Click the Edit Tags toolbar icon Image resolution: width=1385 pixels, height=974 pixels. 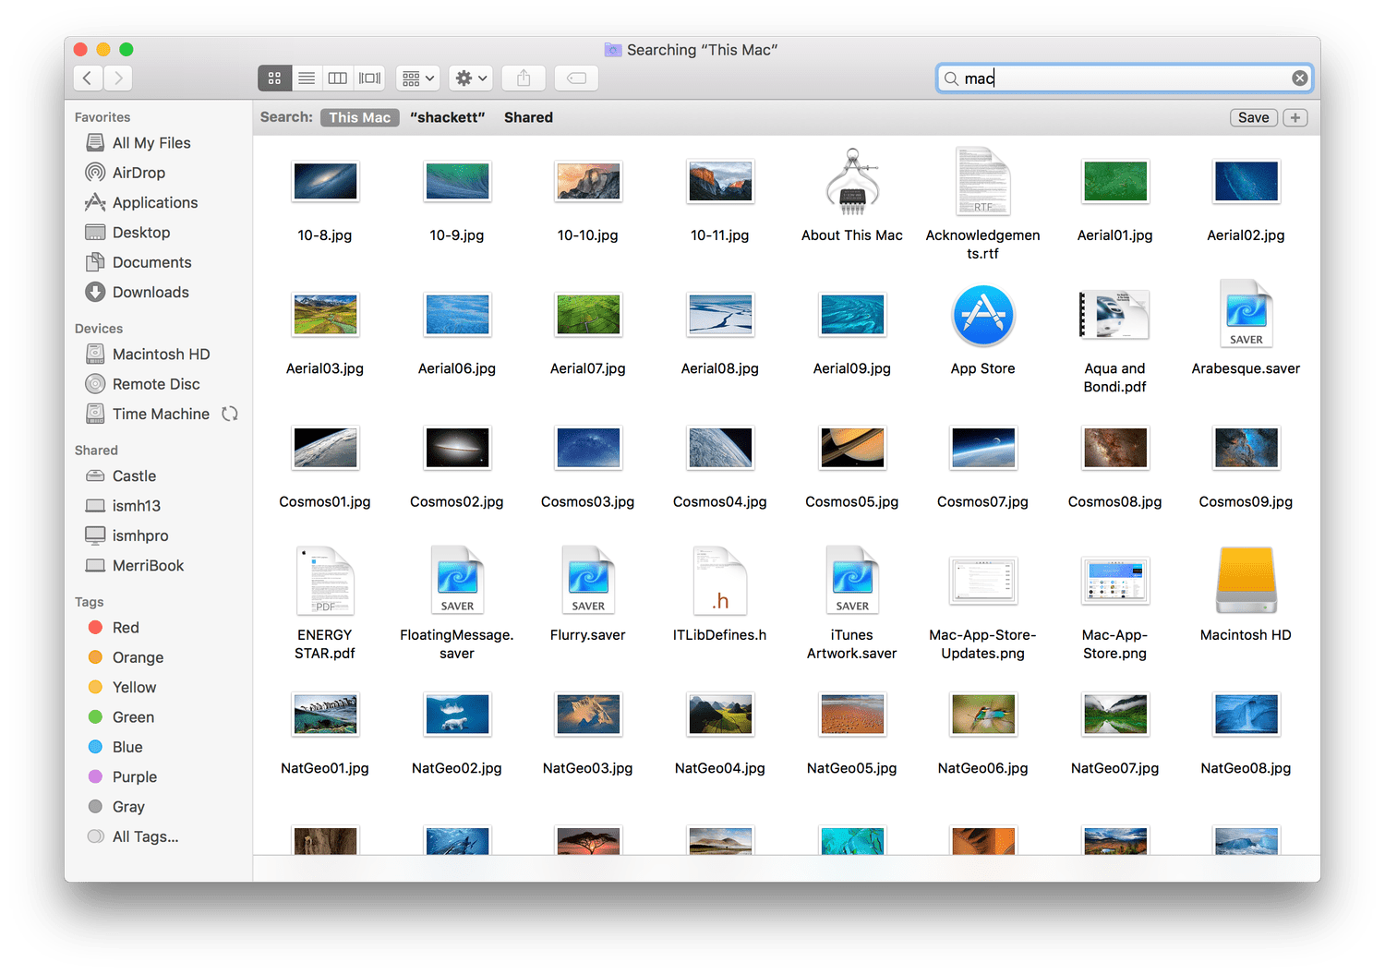click(x=576, y=78)
